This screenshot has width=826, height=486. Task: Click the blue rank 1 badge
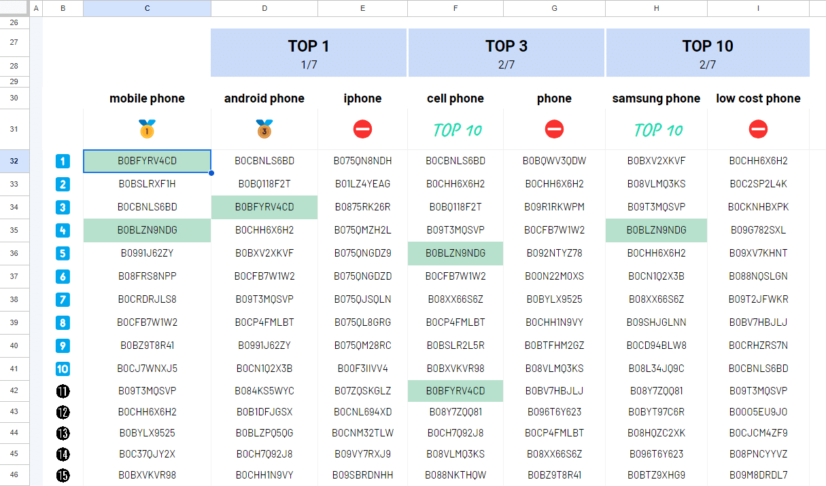(x=63, y=162)
